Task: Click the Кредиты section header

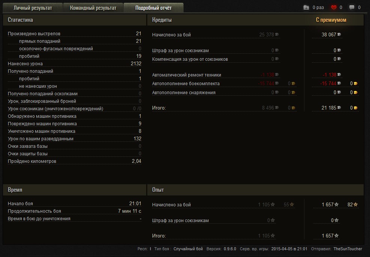Action: (162, 20)
